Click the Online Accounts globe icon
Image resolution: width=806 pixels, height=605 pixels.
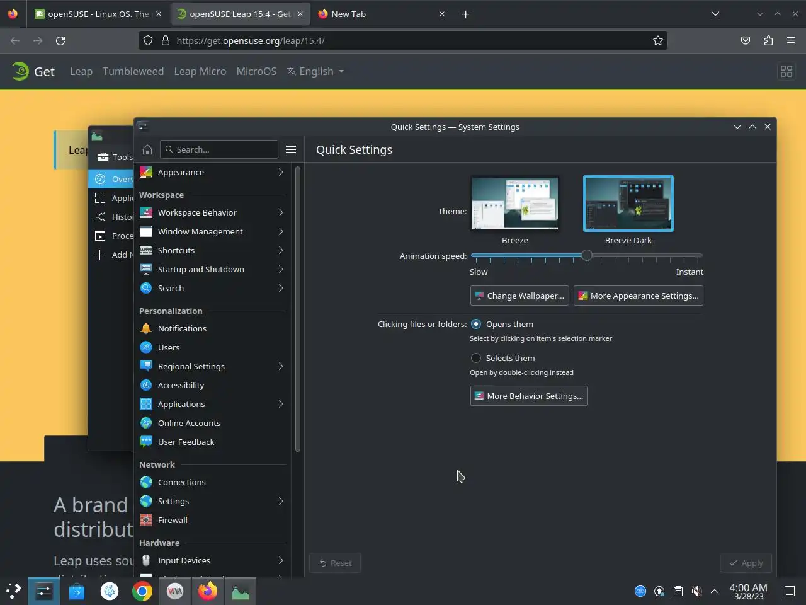(x=146, y=423)
